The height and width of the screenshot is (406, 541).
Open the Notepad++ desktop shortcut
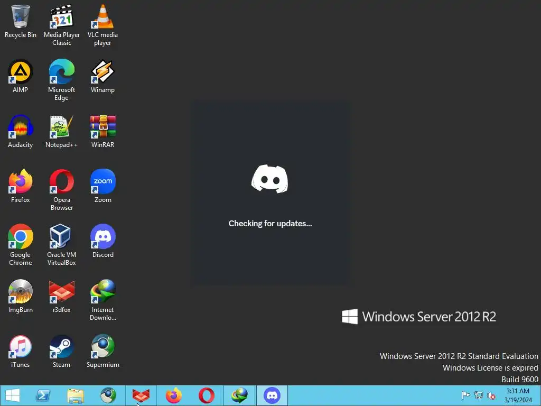pos(62,132)
